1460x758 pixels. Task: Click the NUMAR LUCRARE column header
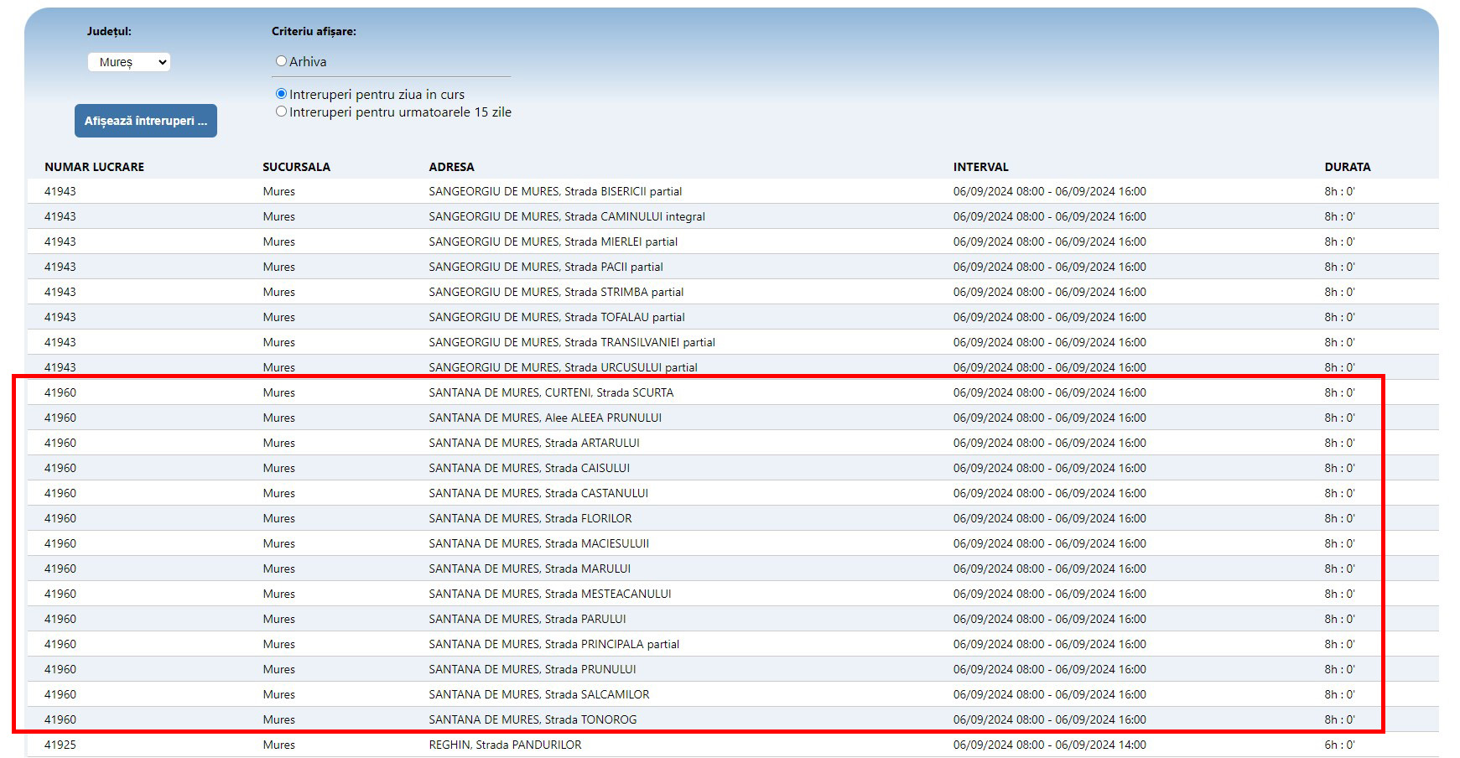tap(94, 167)
